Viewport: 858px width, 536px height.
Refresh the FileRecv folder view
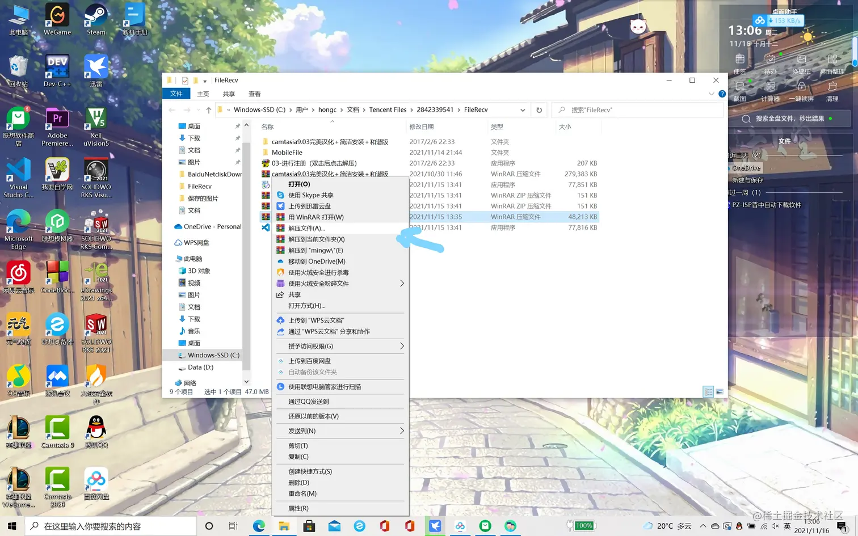539,110
